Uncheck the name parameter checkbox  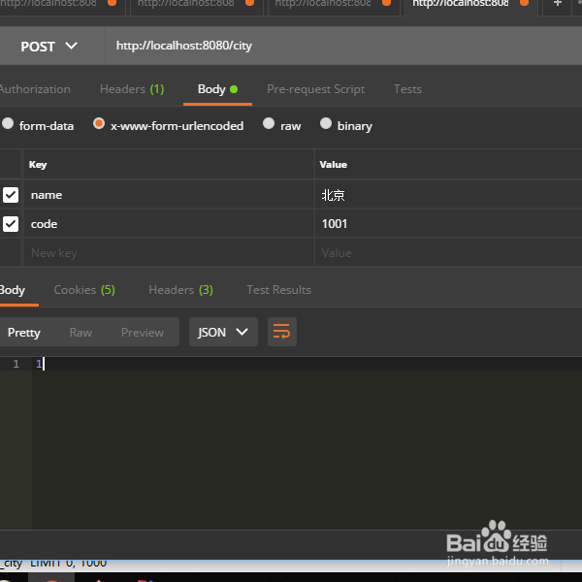[11, 195]
